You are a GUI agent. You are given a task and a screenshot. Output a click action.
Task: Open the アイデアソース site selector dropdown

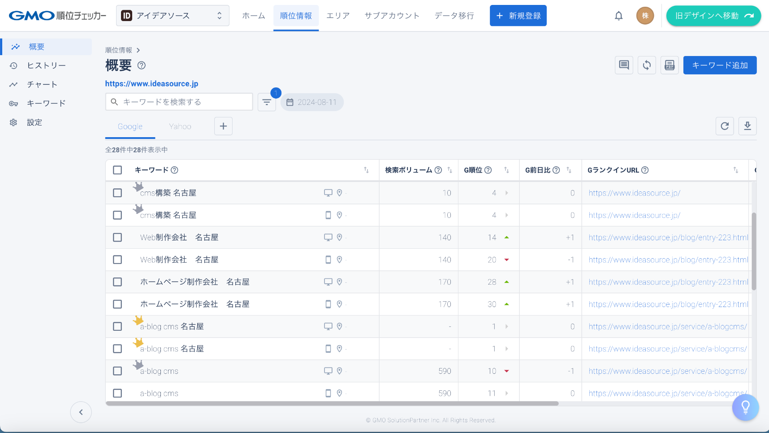173,16
